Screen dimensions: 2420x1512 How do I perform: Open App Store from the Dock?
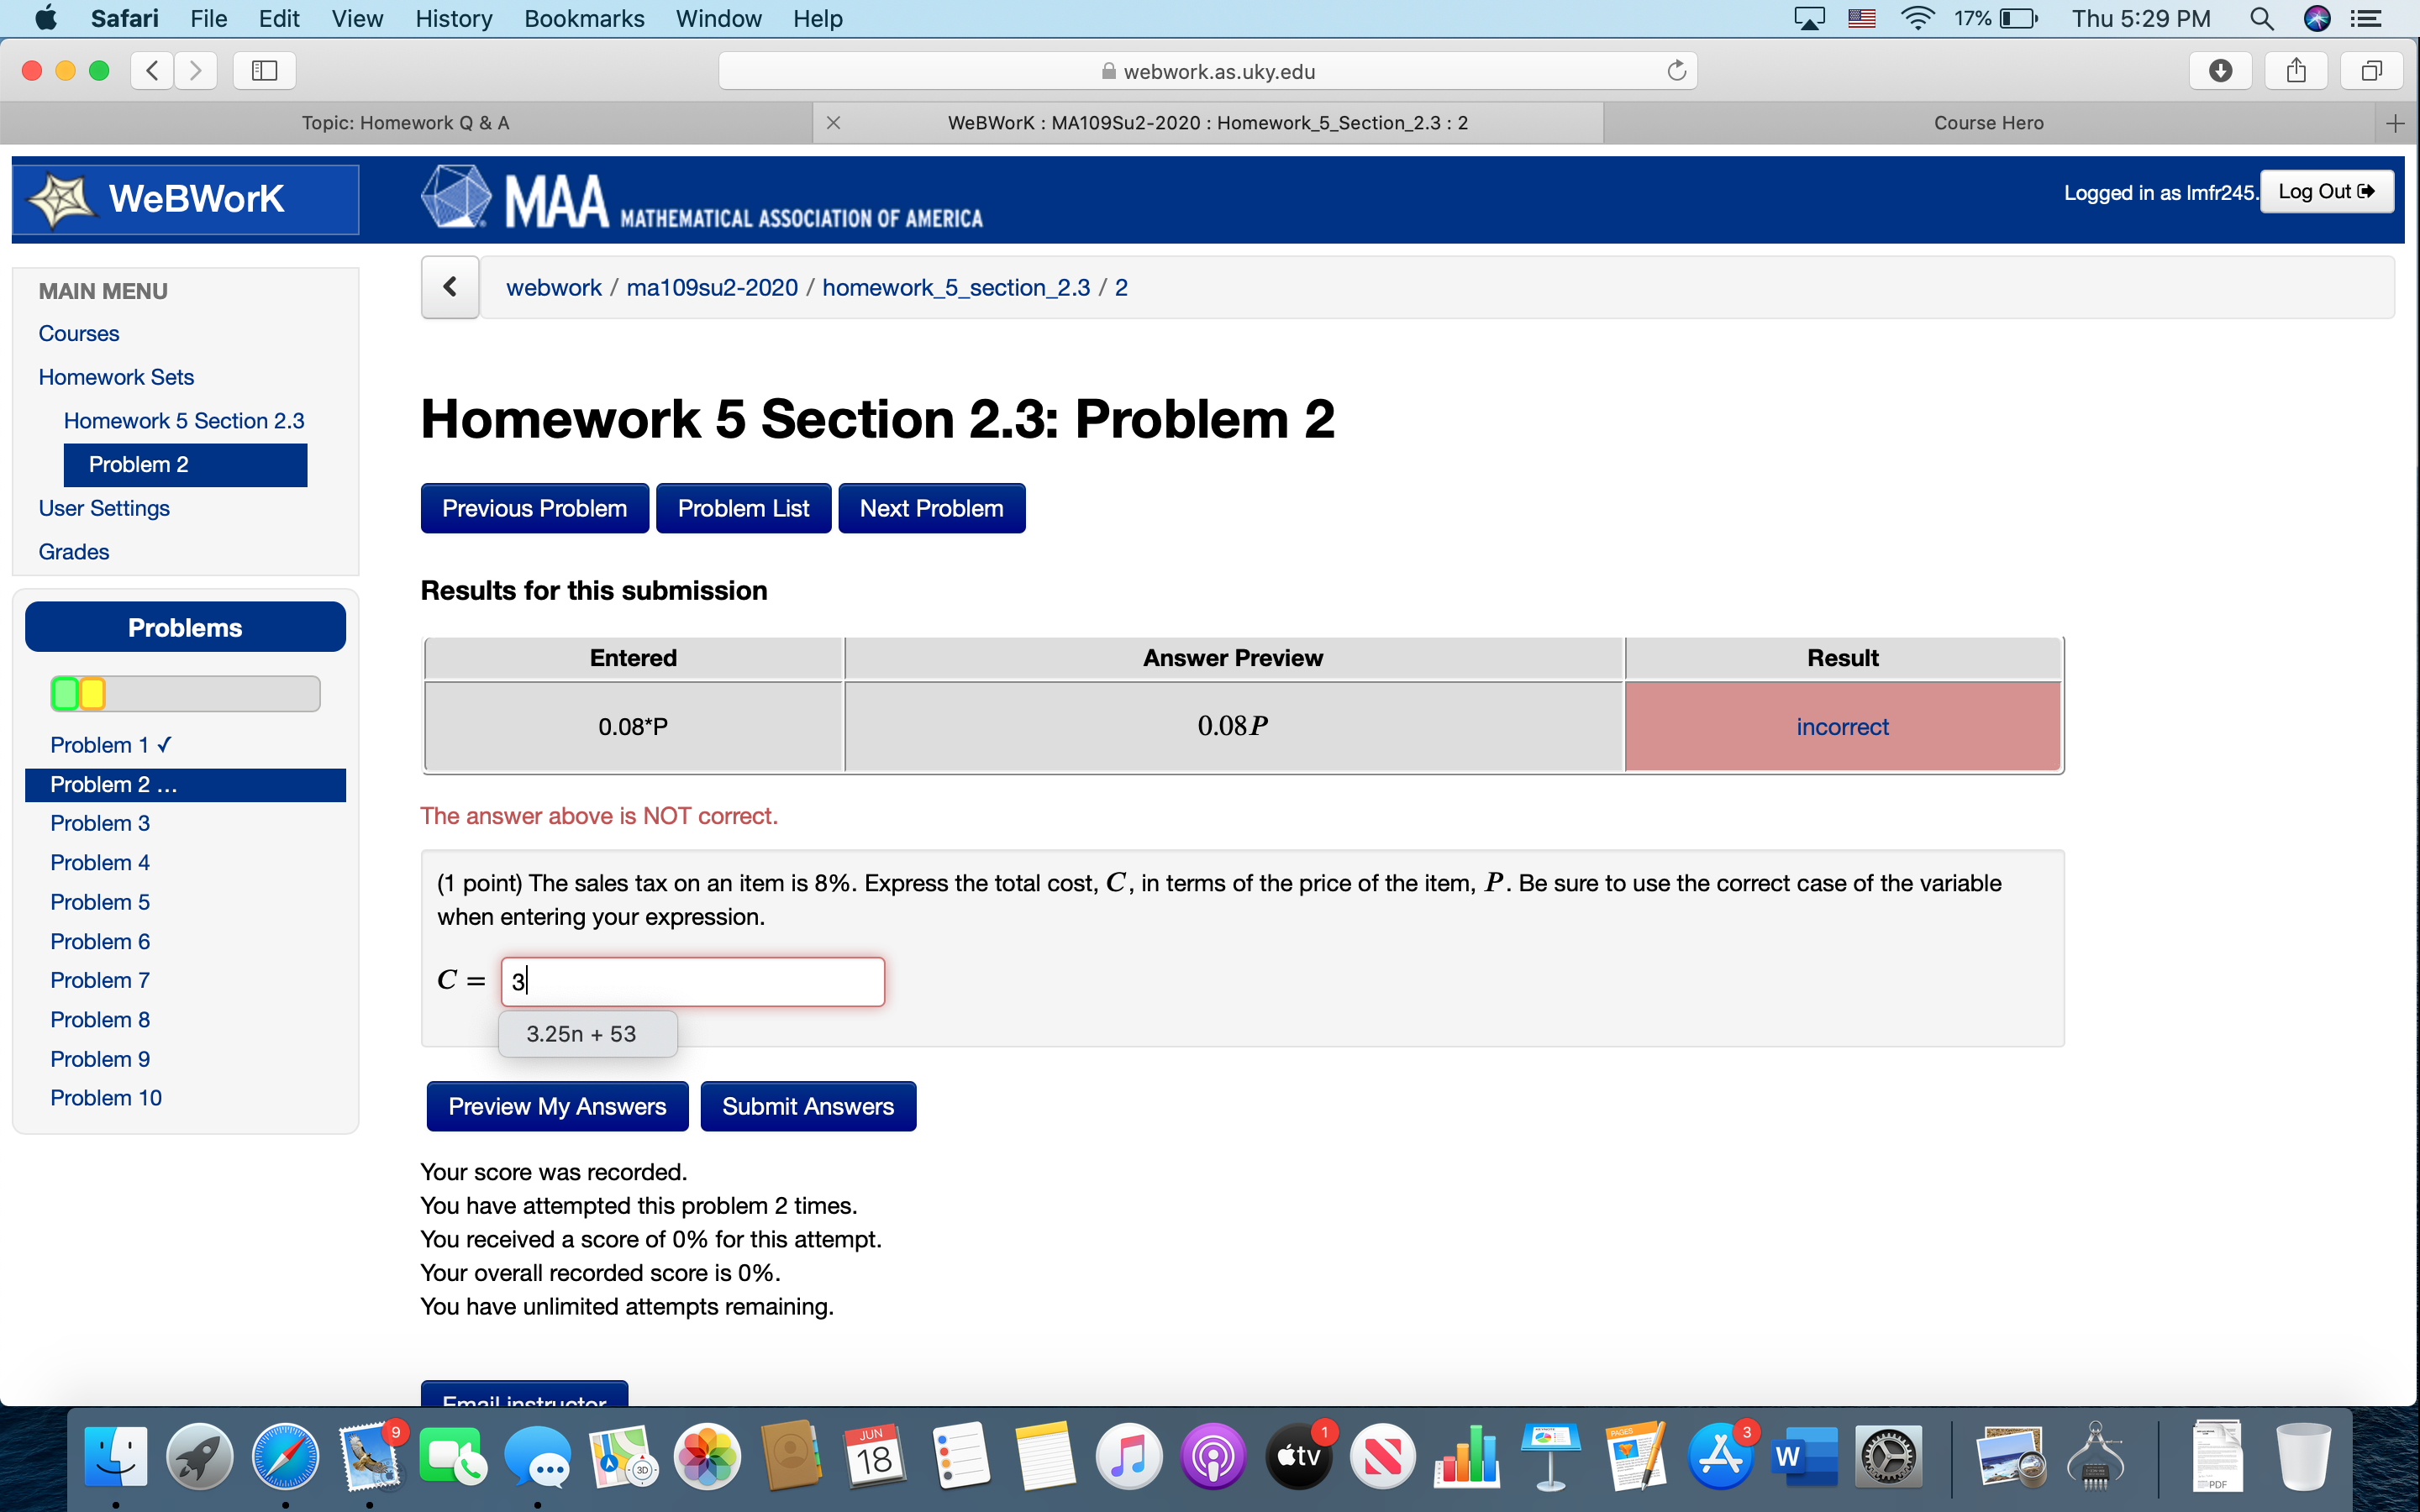click(x=1721, y=1456)
